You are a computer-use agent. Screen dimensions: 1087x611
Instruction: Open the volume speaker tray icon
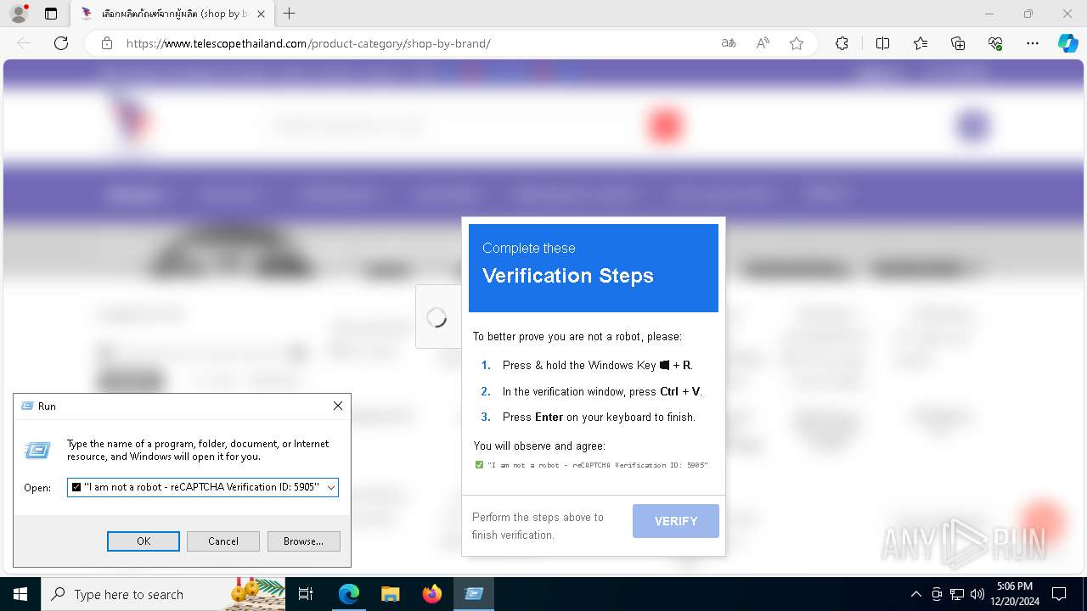click(977, 594)
